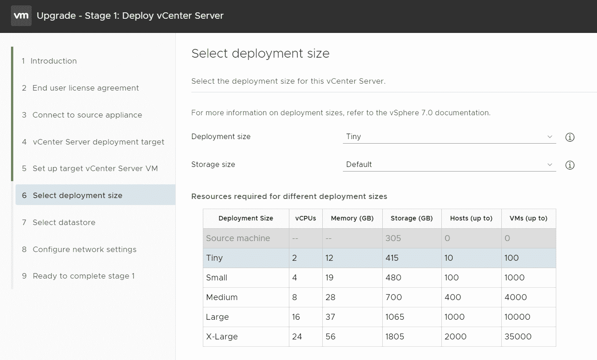The height and width of the screenshot is (360, 597).
Task: Go to step 1 Introduction
Action: click(49, 61)
